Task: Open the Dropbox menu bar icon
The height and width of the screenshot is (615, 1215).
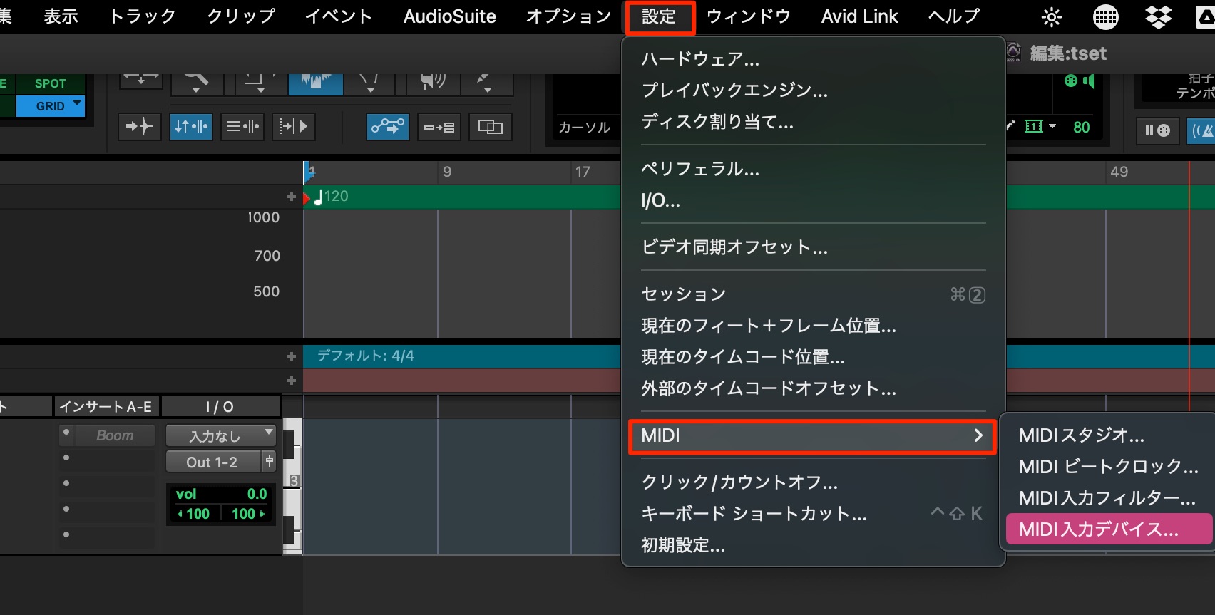Action: click(x=1159, y=16)
